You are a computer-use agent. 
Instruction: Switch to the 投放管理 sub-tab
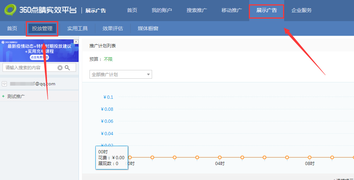42,28
